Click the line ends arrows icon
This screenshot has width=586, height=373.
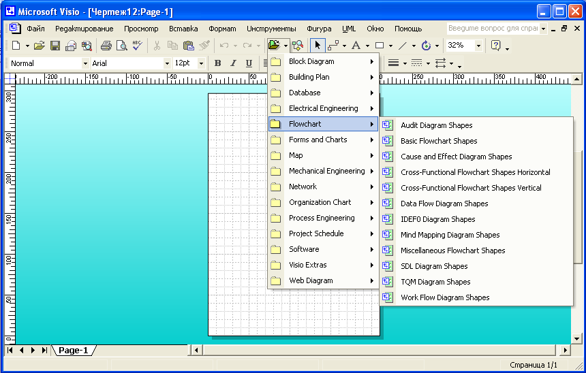(x=440, y=63)
